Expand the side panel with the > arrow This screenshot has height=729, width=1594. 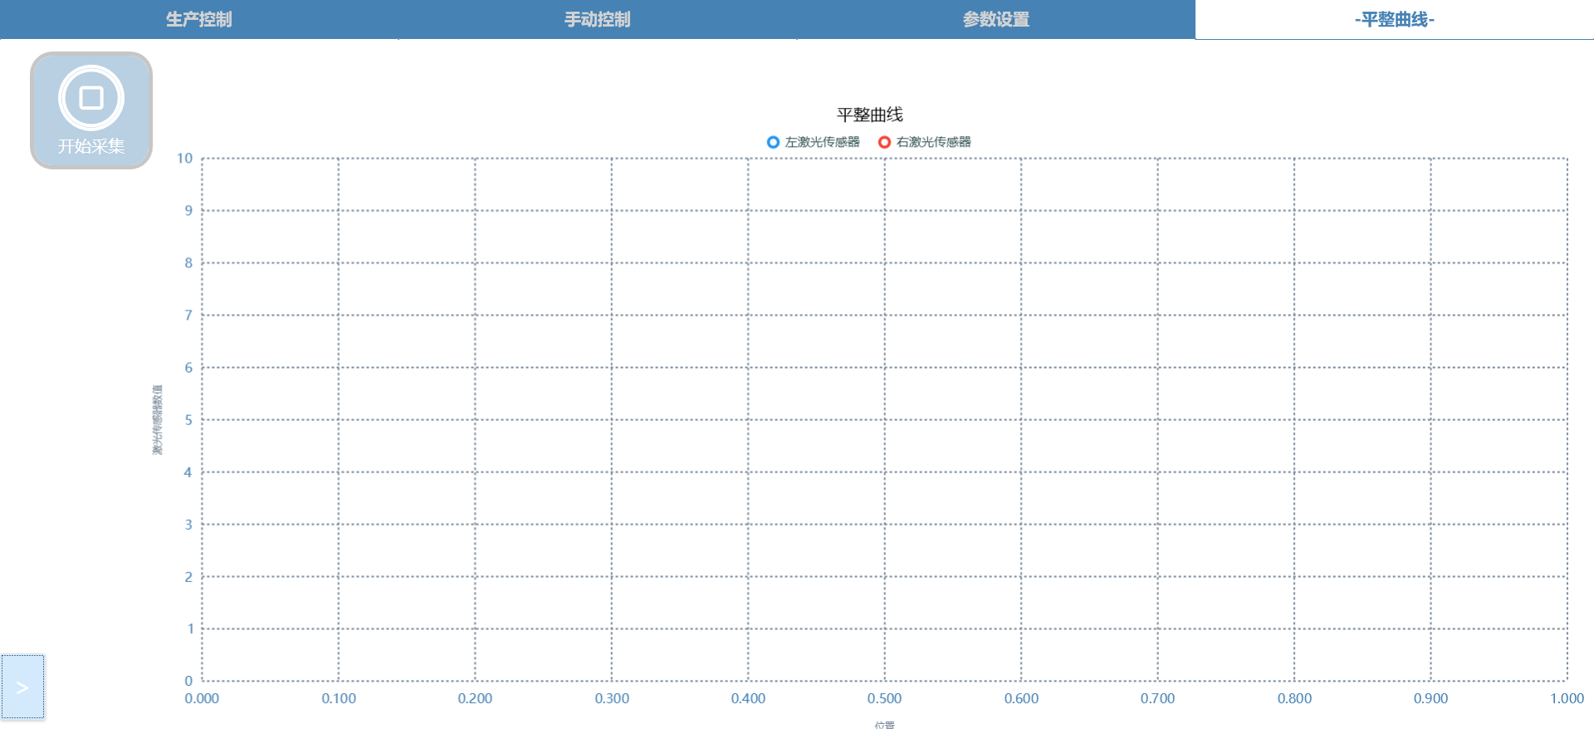click(x=22, y=687)
